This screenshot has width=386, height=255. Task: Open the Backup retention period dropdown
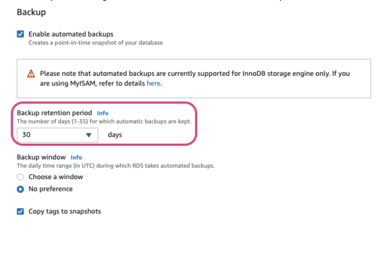[x=58, y=135]
